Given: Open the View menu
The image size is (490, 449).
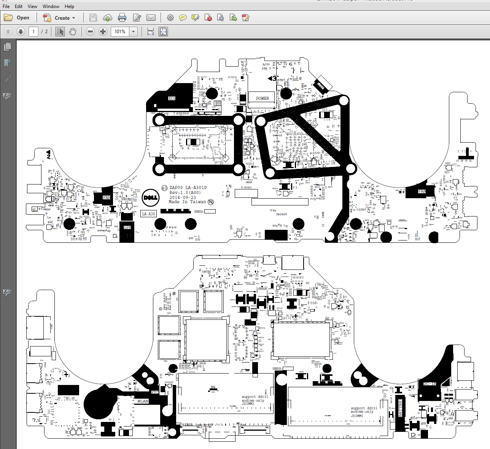Looking at the screenshot, I should (x=32, y=6).
